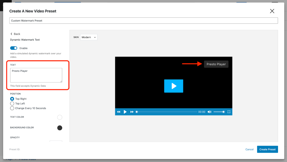287x162 pixels.
Task: Click the Cancel link
Action: click(x=249, y=149)
